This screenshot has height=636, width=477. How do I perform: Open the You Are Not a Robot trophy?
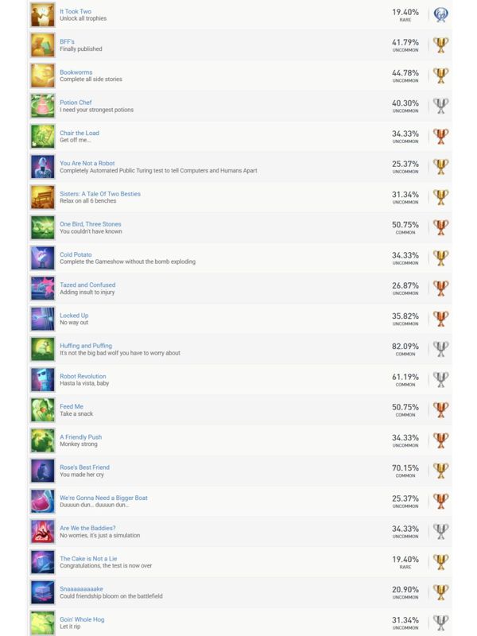point(87,164)
